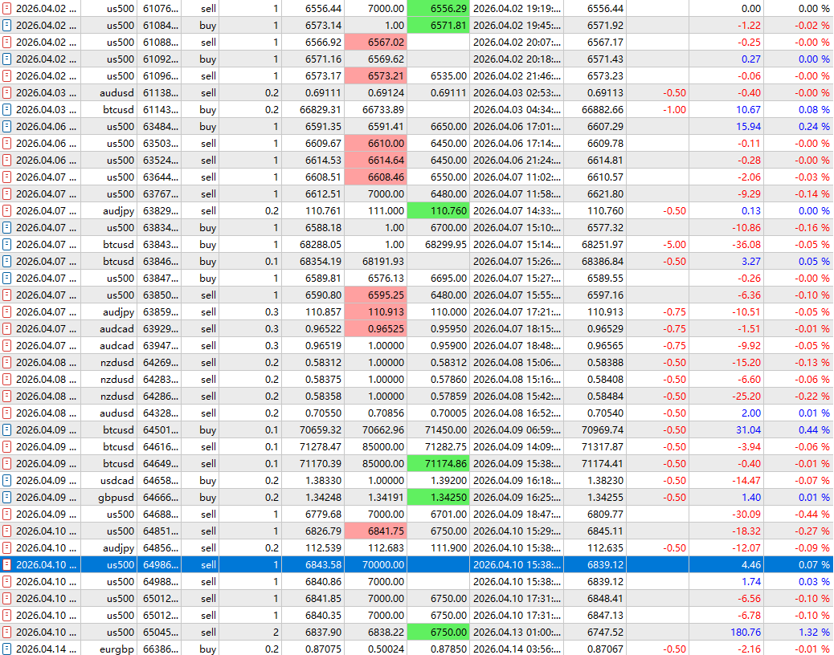Click the row icon for the eurgbp buy order
Screen dimensions: 834x655
pyautogui.click(x=7, y=649)
